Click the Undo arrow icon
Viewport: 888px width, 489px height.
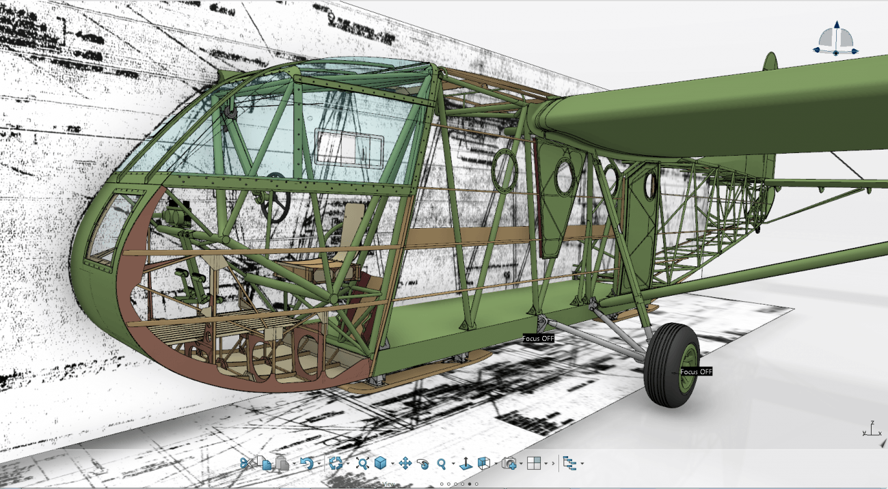click(307, 464)
